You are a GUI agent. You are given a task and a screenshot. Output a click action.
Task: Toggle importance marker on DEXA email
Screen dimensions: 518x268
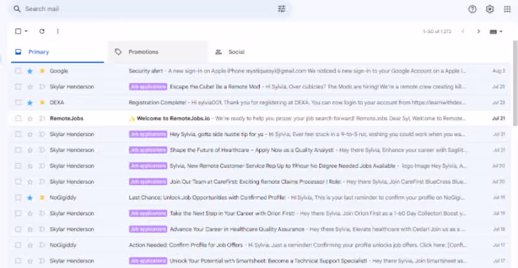pyautogui.click(x=42, y=103)
